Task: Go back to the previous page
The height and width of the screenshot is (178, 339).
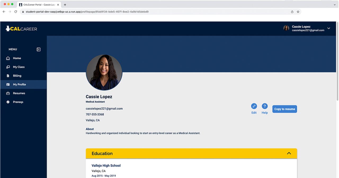Action: coord(4,12)
